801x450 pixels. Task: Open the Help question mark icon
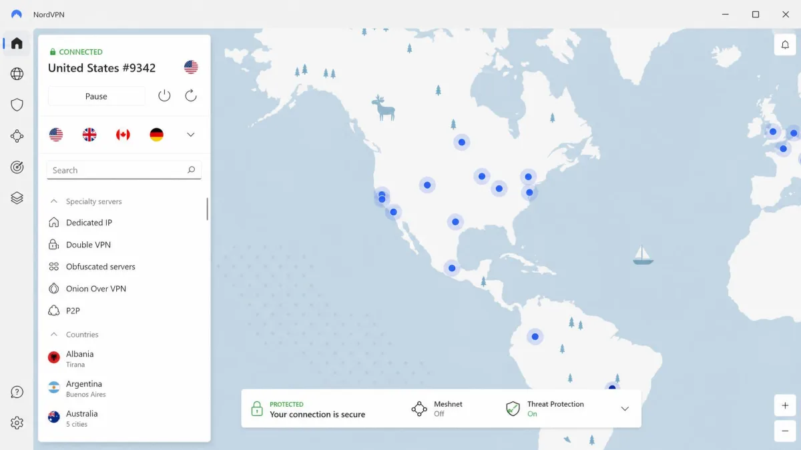[x=17, y=392]
